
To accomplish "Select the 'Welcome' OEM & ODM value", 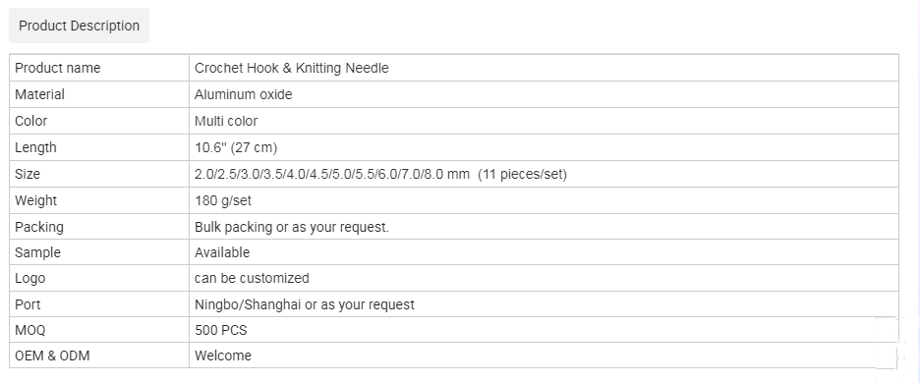I will point(223,356).
